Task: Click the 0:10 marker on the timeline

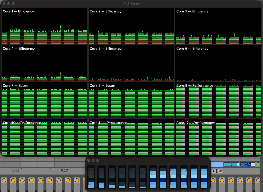Action: pyautogui.click(x=65, y=170)
